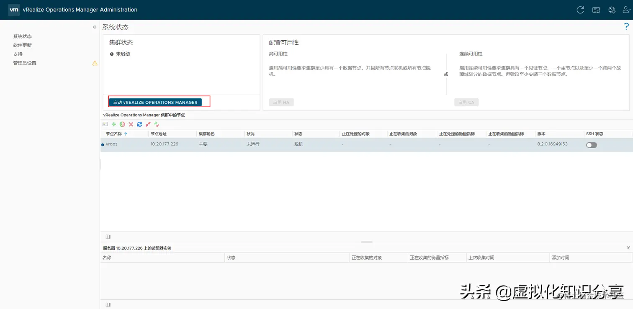Viewport: 633px width, 309px height.
Task: Click the red X remove node icon
Action: tap(131, 124)
